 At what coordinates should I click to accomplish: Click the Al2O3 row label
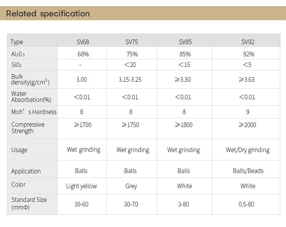coord(18,54)
